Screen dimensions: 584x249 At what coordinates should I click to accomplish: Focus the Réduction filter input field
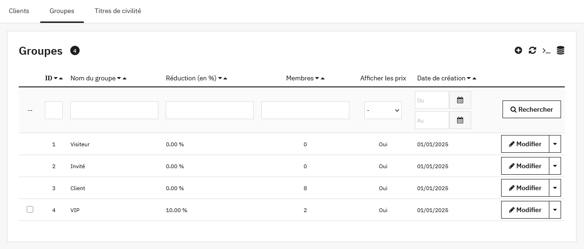tap(210, 110)
